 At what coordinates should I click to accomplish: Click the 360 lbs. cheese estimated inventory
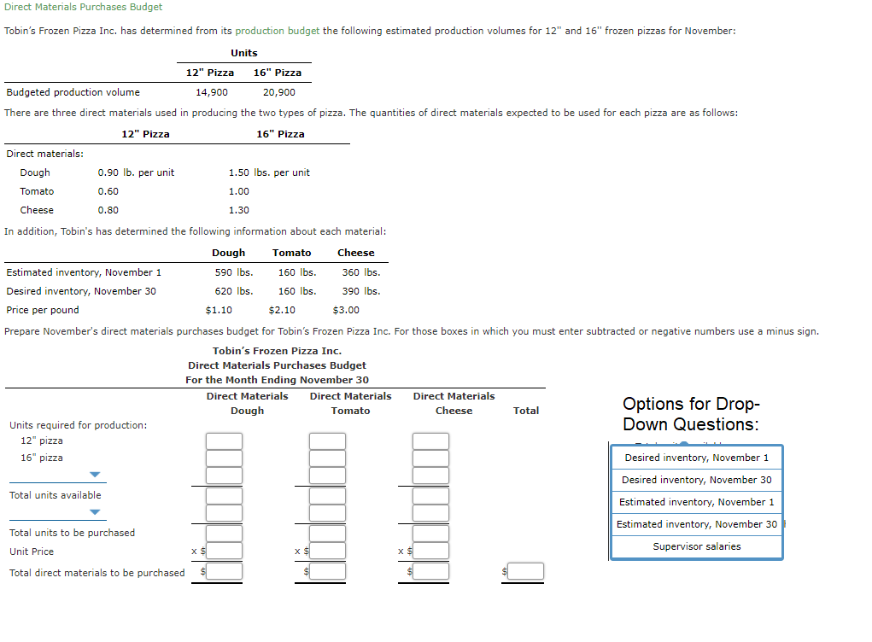click(x=361, y=272)
